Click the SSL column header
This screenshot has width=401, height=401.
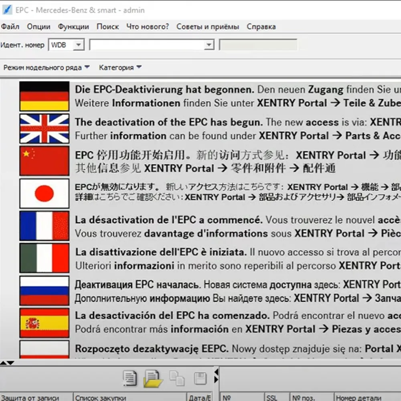(277, 397)
